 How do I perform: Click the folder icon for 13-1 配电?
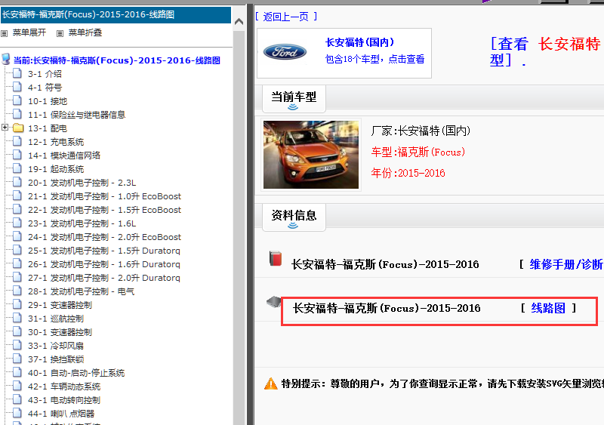[x=18, y=128]
